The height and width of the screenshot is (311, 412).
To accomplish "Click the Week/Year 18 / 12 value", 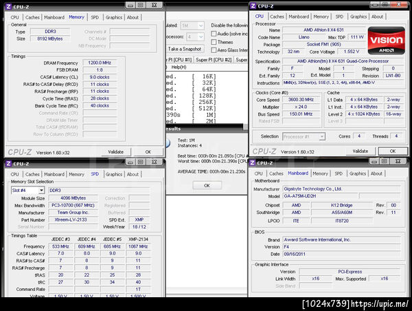I will point(139,227).
